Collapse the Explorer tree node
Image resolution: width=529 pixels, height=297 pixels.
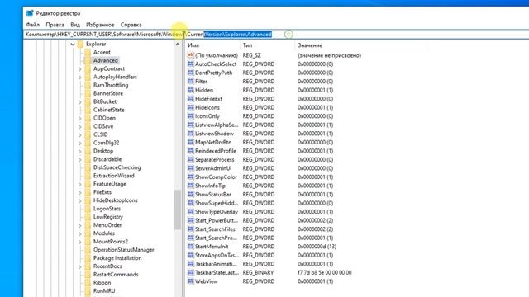(x=73, y=44)
